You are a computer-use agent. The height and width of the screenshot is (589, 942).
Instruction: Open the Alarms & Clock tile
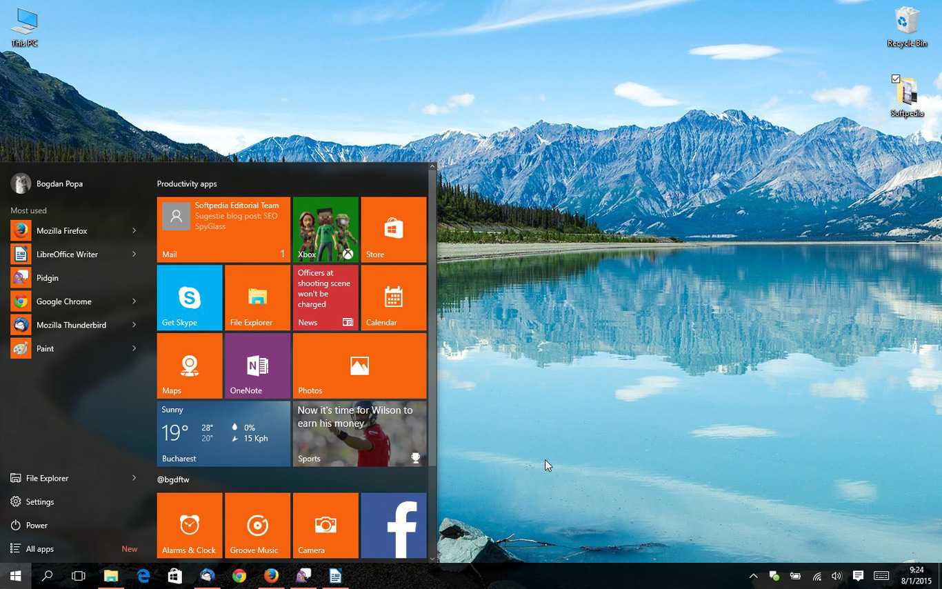coord(189,525)
